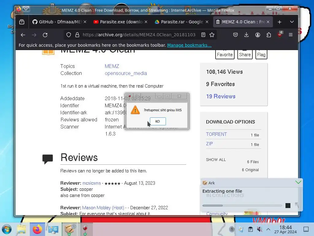The height and width of the screenshot is (236, 314).
Task: Select the TORRENT download option
Action: coord(216,134)
